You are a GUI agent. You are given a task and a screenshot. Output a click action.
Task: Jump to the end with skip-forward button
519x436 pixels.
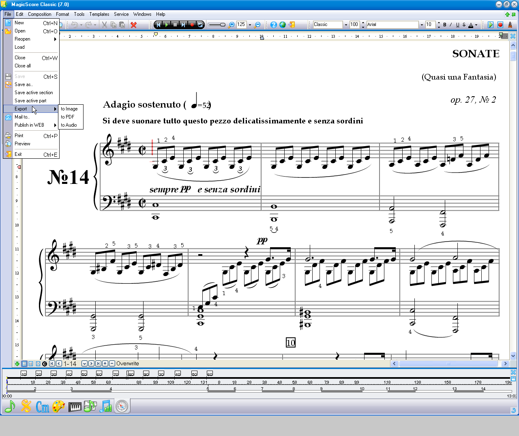pos(184,25)
